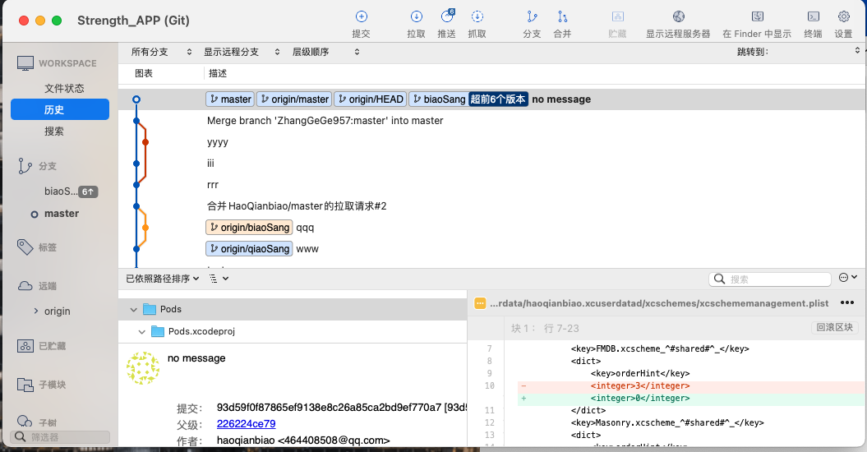
Task: Click the subtrees (子树) sidebar icon
Action: click(x=25, y=422)
